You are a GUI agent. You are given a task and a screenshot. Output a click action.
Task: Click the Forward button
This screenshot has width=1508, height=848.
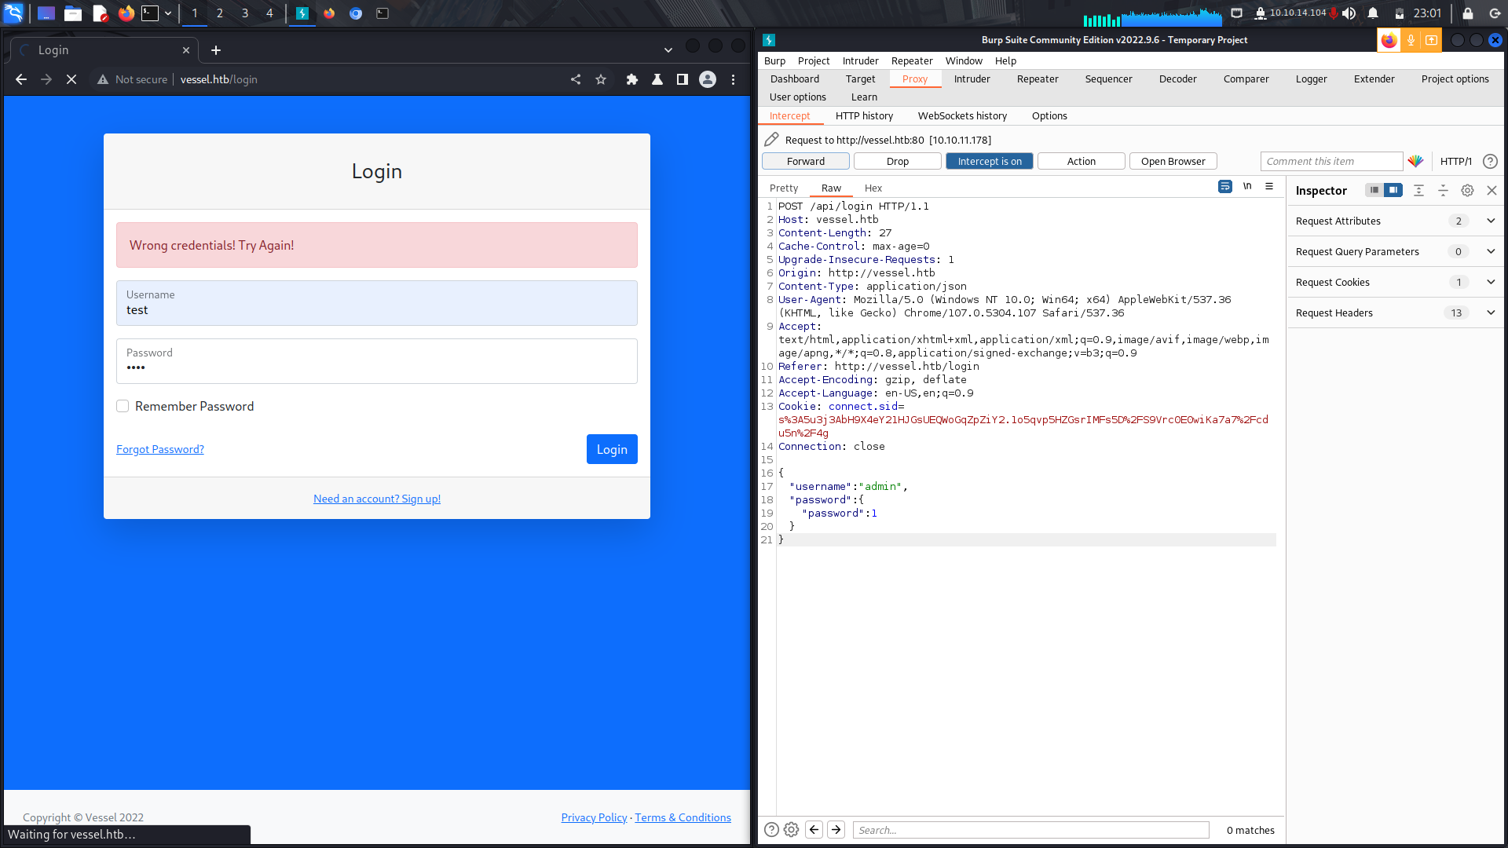[805, 161]
